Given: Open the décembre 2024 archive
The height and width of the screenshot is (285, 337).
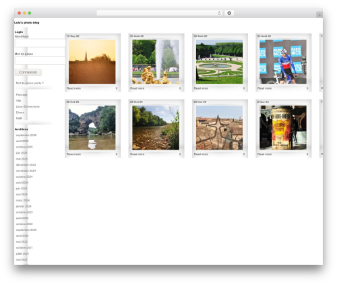Looking at the screenshot, I should tap(26, 164).
